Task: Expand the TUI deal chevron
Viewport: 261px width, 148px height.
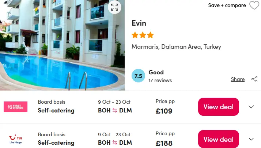Action: click(x=251, y=139)
